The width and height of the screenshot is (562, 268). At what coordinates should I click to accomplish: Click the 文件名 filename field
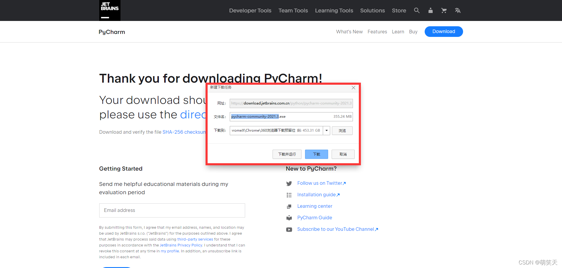[x=291, y=117]
